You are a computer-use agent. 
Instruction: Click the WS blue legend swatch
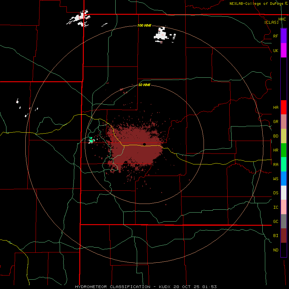point(284,179)
